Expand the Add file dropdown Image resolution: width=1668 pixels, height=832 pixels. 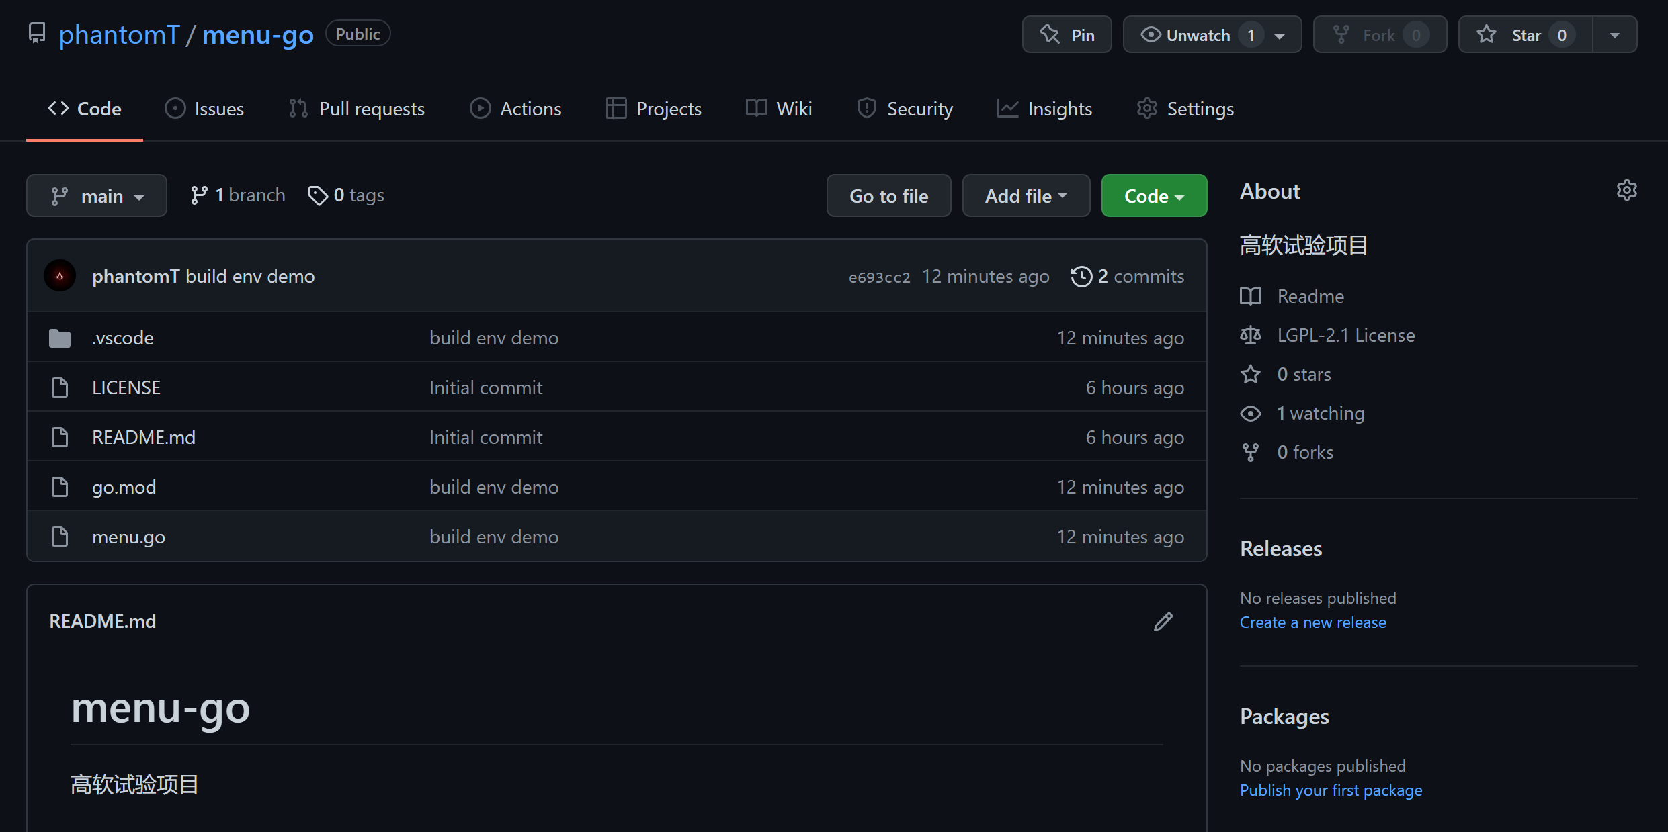[1026, 196]
